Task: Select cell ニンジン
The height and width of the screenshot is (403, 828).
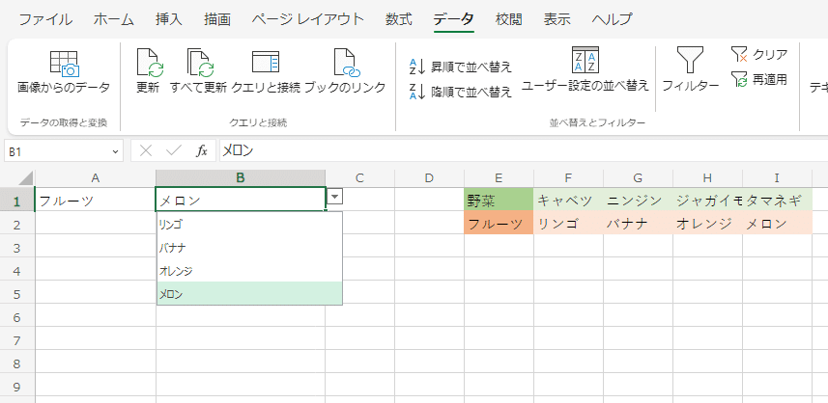Action: pyautogui.click(x=638, y=201)
